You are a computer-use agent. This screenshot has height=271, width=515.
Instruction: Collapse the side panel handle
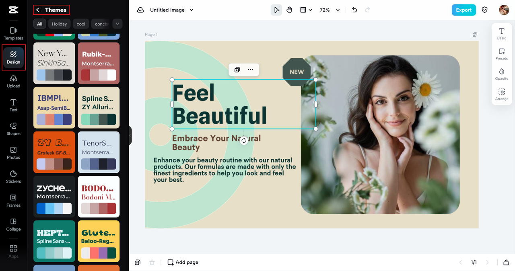coord(130,135)
